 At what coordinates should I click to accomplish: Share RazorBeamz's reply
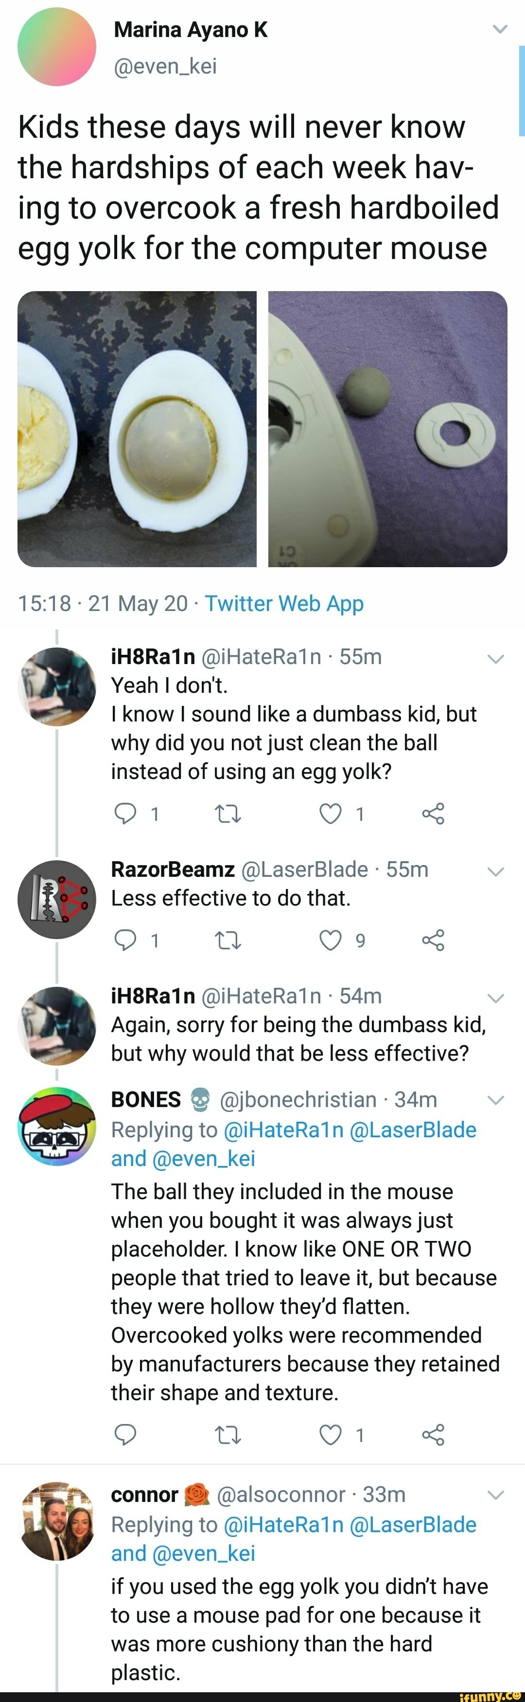(433, 940)
